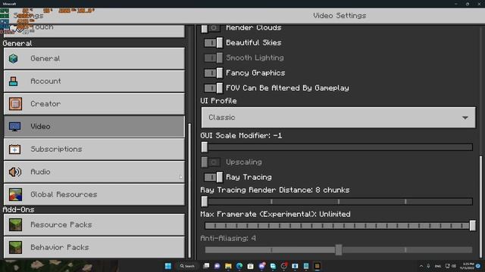Open General settings tab
Viewport: 485px width, 272px height.
pos(94,58)
